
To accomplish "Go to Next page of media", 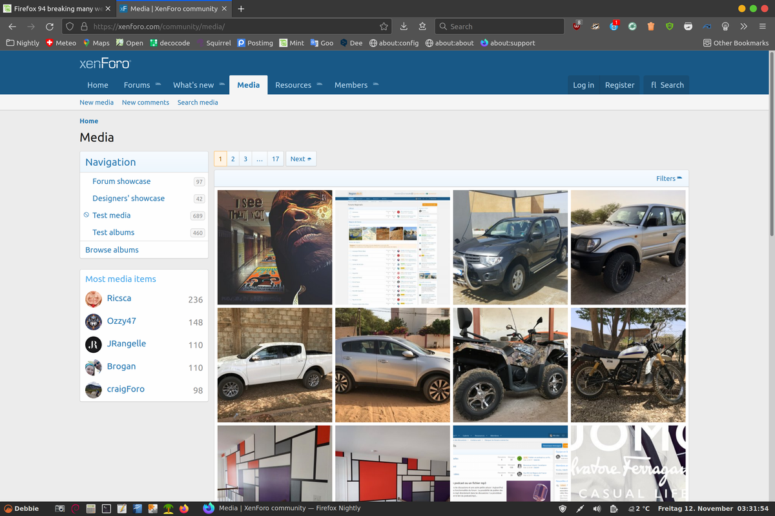I will [x=301, y=159].
